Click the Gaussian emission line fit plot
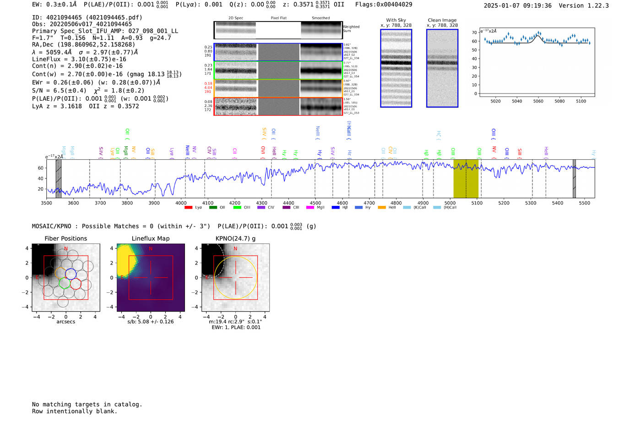641x436 pixels. (x=537, y=62)
